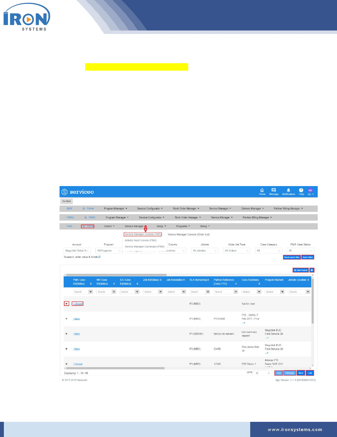Go to the Previous page

pos(290,373)
